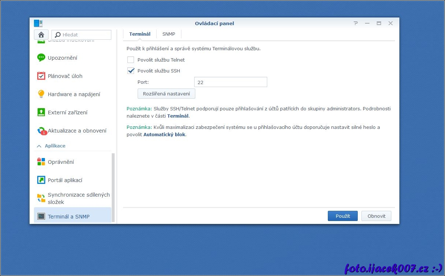
Task: Switch to the SNMP tab
Action: pos(169,34)
